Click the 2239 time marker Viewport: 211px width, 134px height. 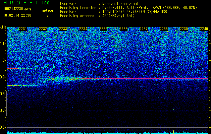click(184, 29)
